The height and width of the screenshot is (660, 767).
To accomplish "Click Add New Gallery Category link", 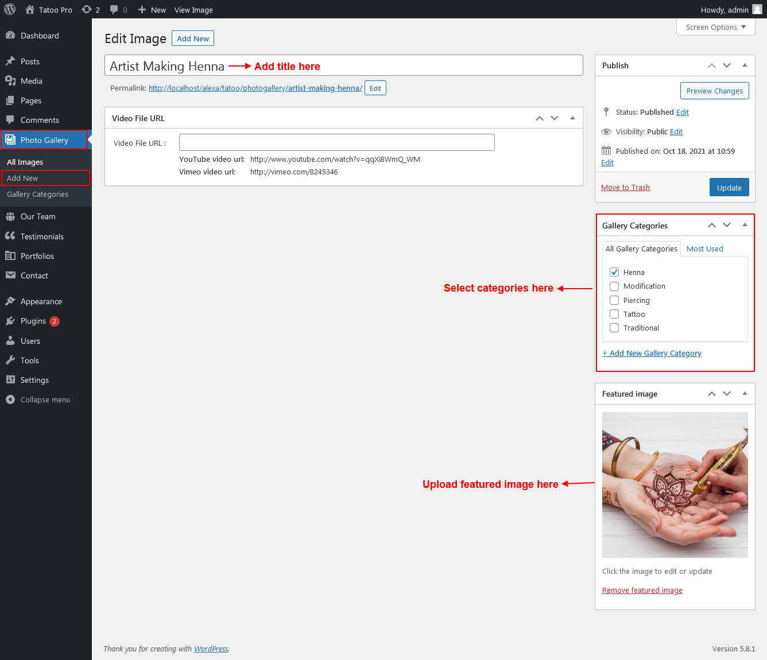I will (x=652, y=353).
